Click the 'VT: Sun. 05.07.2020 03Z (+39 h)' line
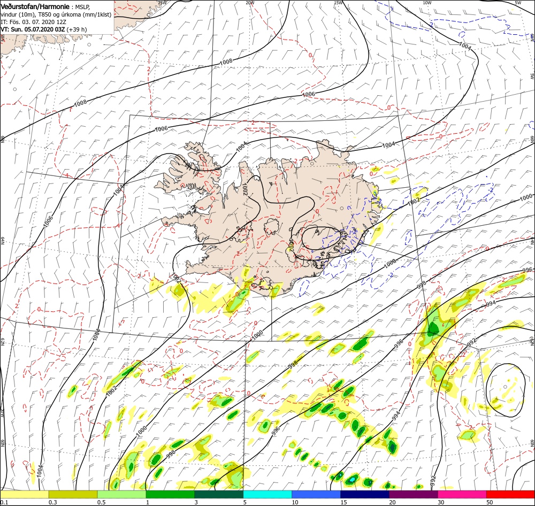This screenshot has height=506, width=535. pos(44,29)
